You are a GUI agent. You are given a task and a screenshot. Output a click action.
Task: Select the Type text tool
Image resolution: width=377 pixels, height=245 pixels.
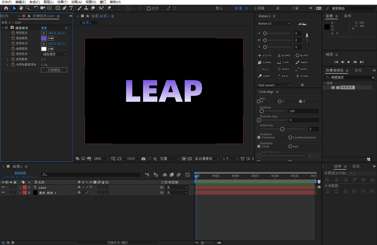click(x=71, y=8)
